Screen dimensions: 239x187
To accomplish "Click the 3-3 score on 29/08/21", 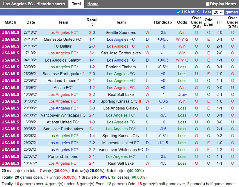I will click(x=92, y=108).
